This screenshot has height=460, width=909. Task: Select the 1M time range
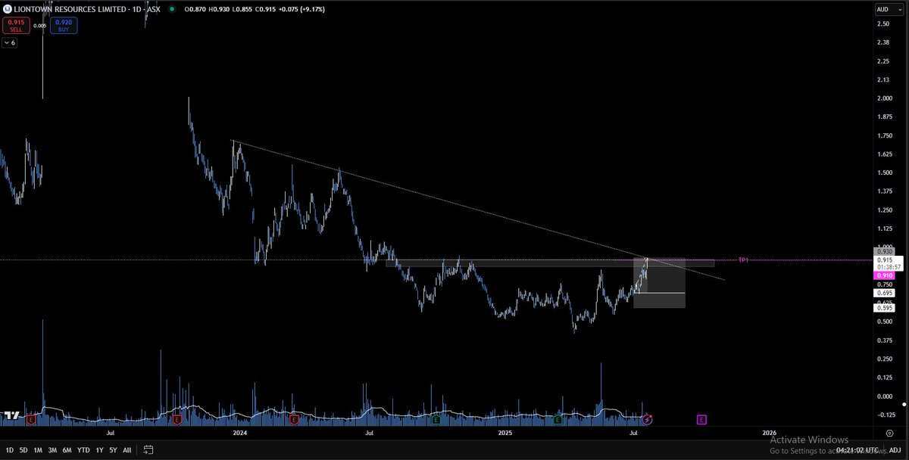tap(38, 449)
